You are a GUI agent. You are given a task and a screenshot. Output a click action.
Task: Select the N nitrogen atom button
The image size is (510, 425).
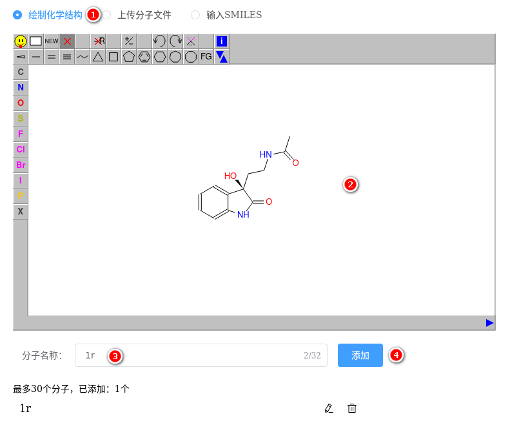pos(21,88)
